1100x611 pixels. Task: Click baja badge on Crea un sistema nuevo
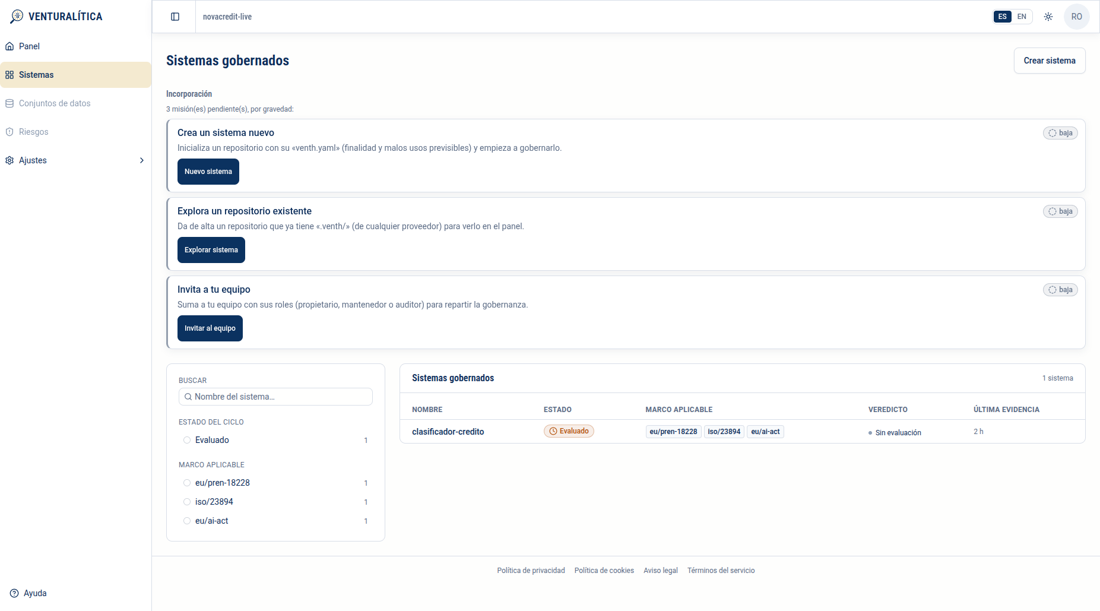[x=1060, y=133]
